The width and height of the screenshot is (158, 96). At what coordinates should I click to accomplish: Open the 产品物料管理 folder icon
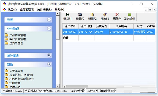[6, 35]
